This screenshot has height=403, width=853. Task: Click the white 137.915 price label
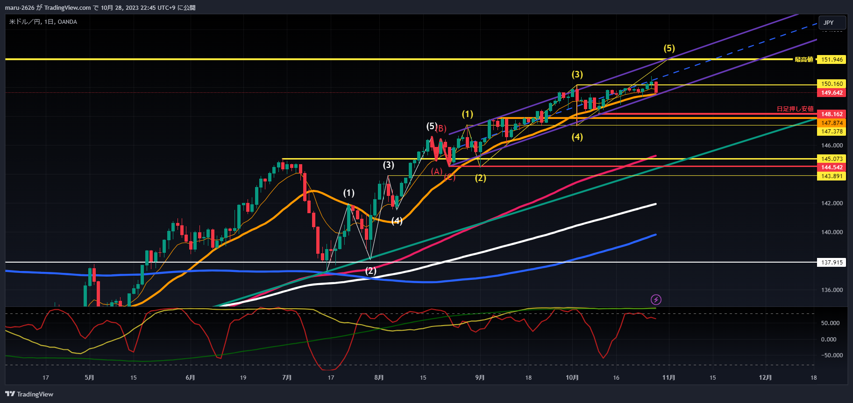[832, 263]
